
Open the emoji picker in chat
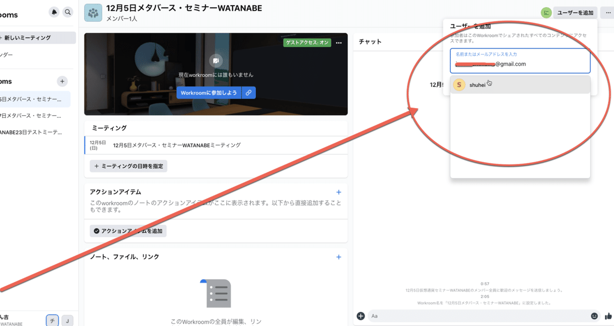pyautogui.click(x=595, y=316)
